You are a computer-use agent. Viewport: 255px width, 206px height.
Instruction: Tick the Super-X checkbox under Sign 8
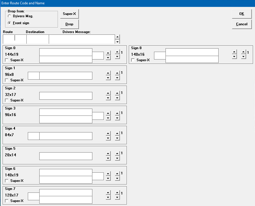click(x=133, y=60)
